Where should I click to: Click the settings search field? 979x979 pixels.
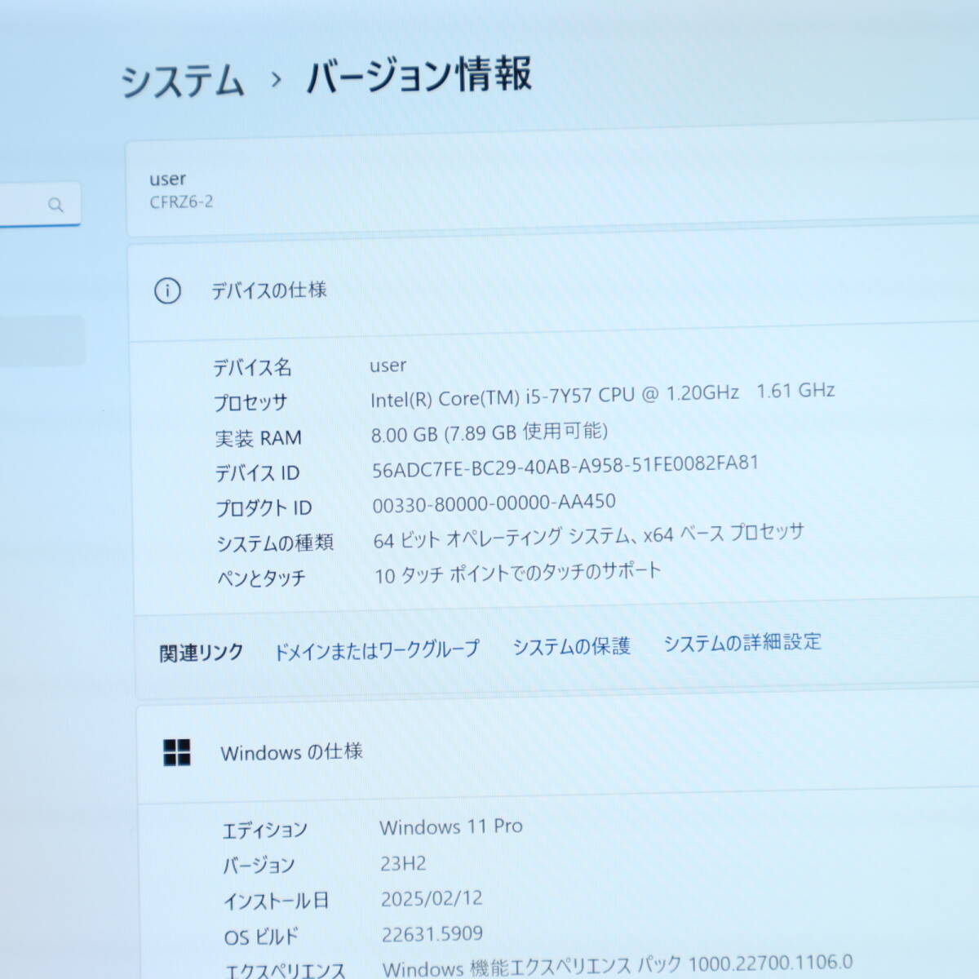(x=40, y=204)
